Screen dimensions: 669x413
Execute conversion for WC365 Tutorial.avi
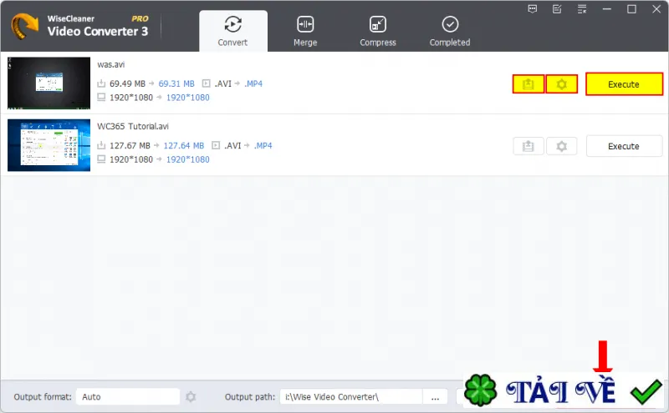pyautogui.click(x=624, y=147)
